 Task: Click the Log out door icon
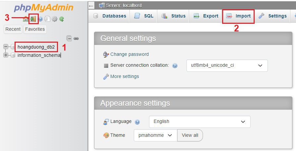(33, 19)
